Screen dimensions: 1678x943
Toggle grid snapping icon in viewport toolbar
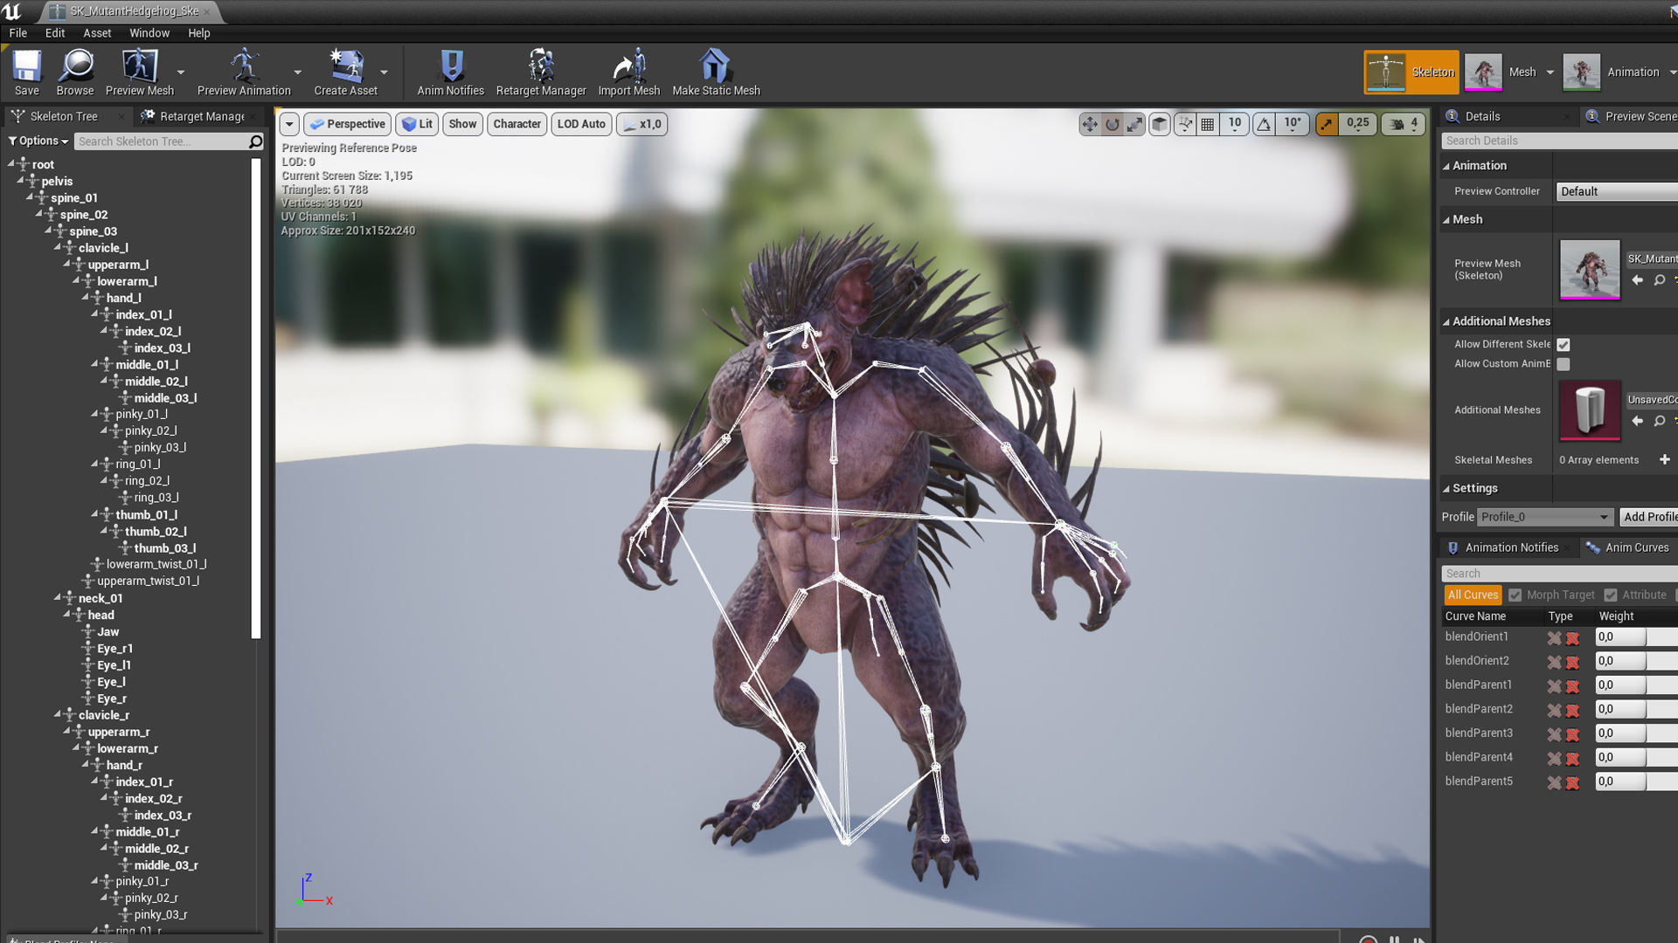click(x=1208, y=124)
